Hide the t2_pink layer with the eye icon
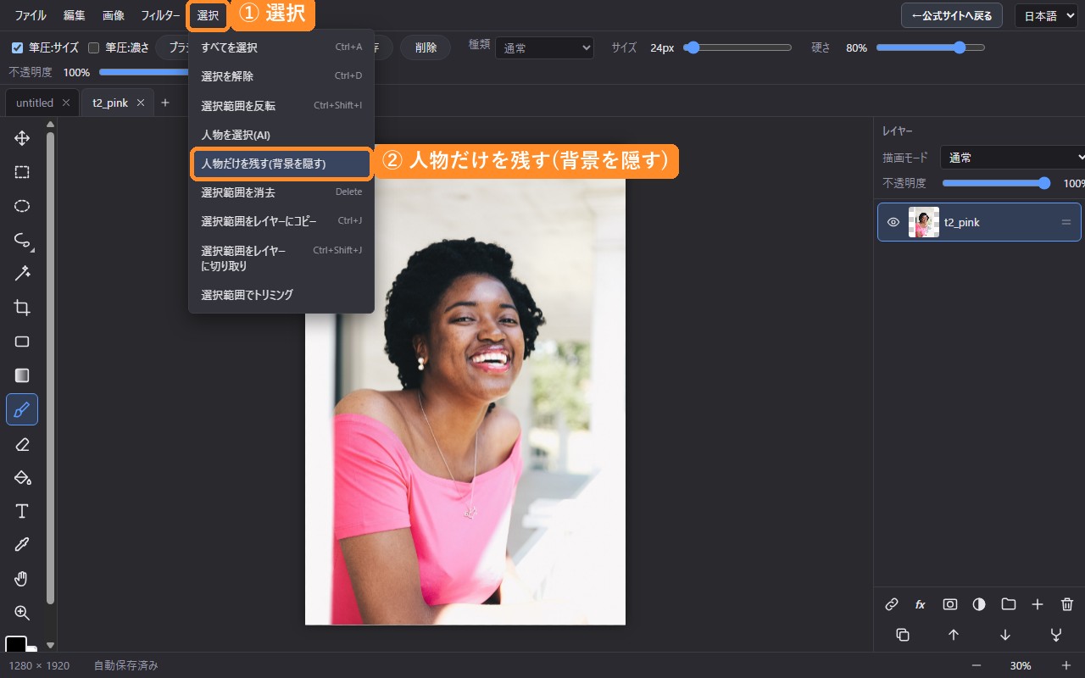1085x678 pixels. pos(893,222)
